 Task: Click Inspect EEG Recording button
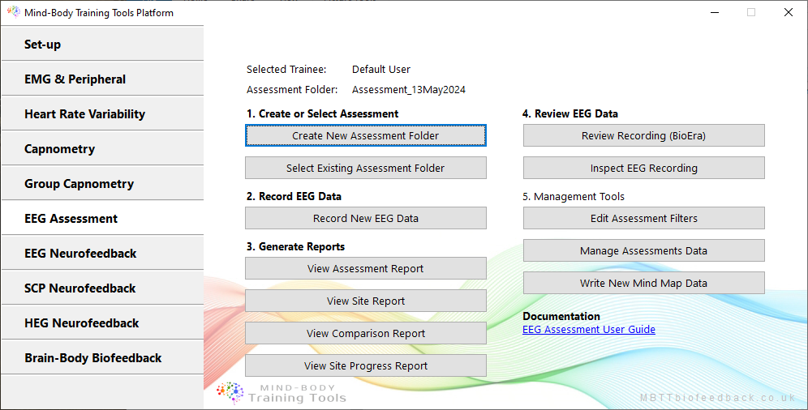pyautogui.click(x=643, y=168)
